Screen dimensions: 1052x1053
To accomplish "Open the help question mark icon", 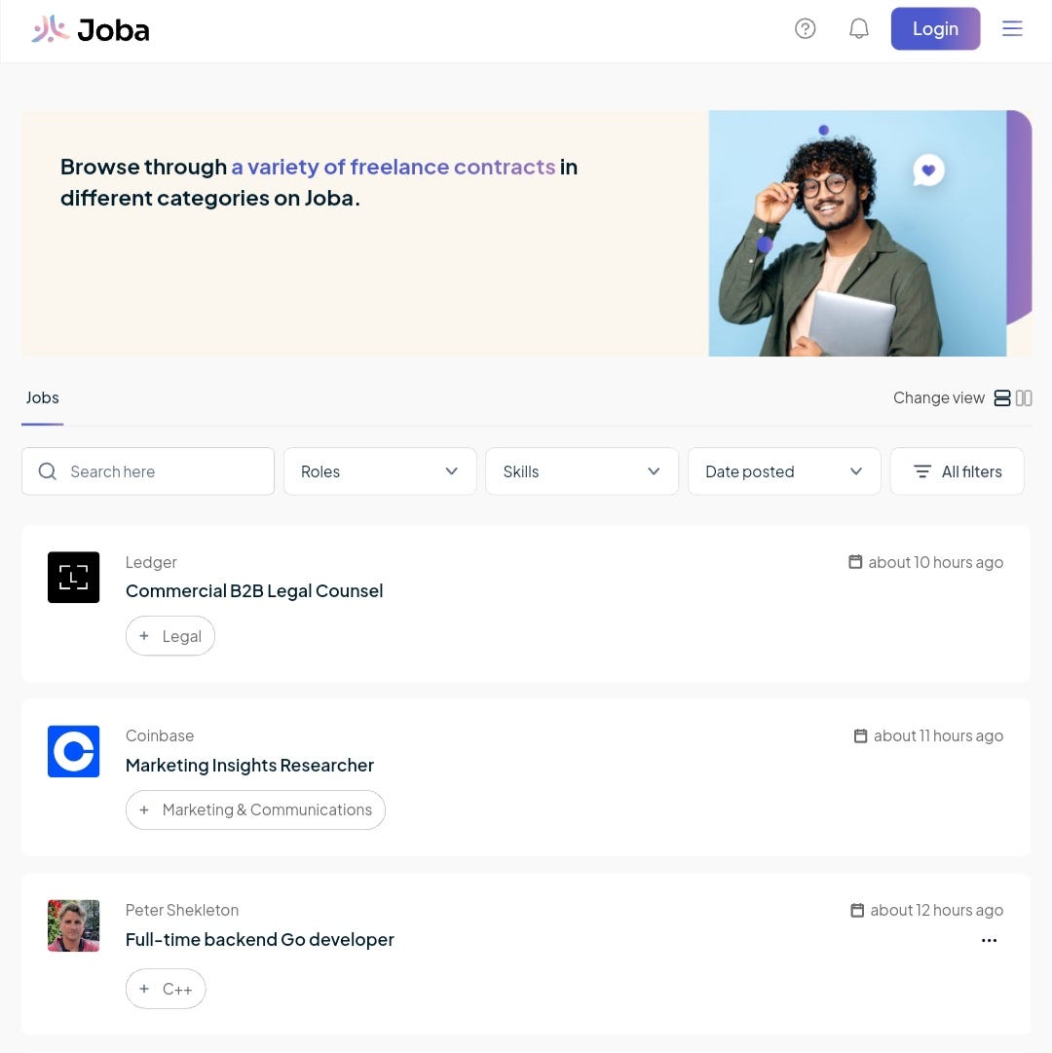I will 806,28.
